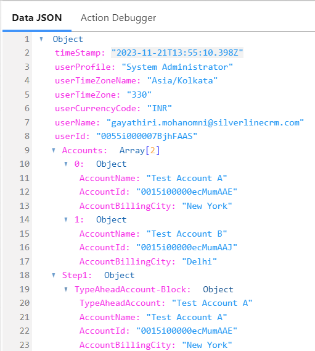This screenshot has height=351, width=315.
Task: Click the userCurrencyCode key
Action: pos(98,108)
